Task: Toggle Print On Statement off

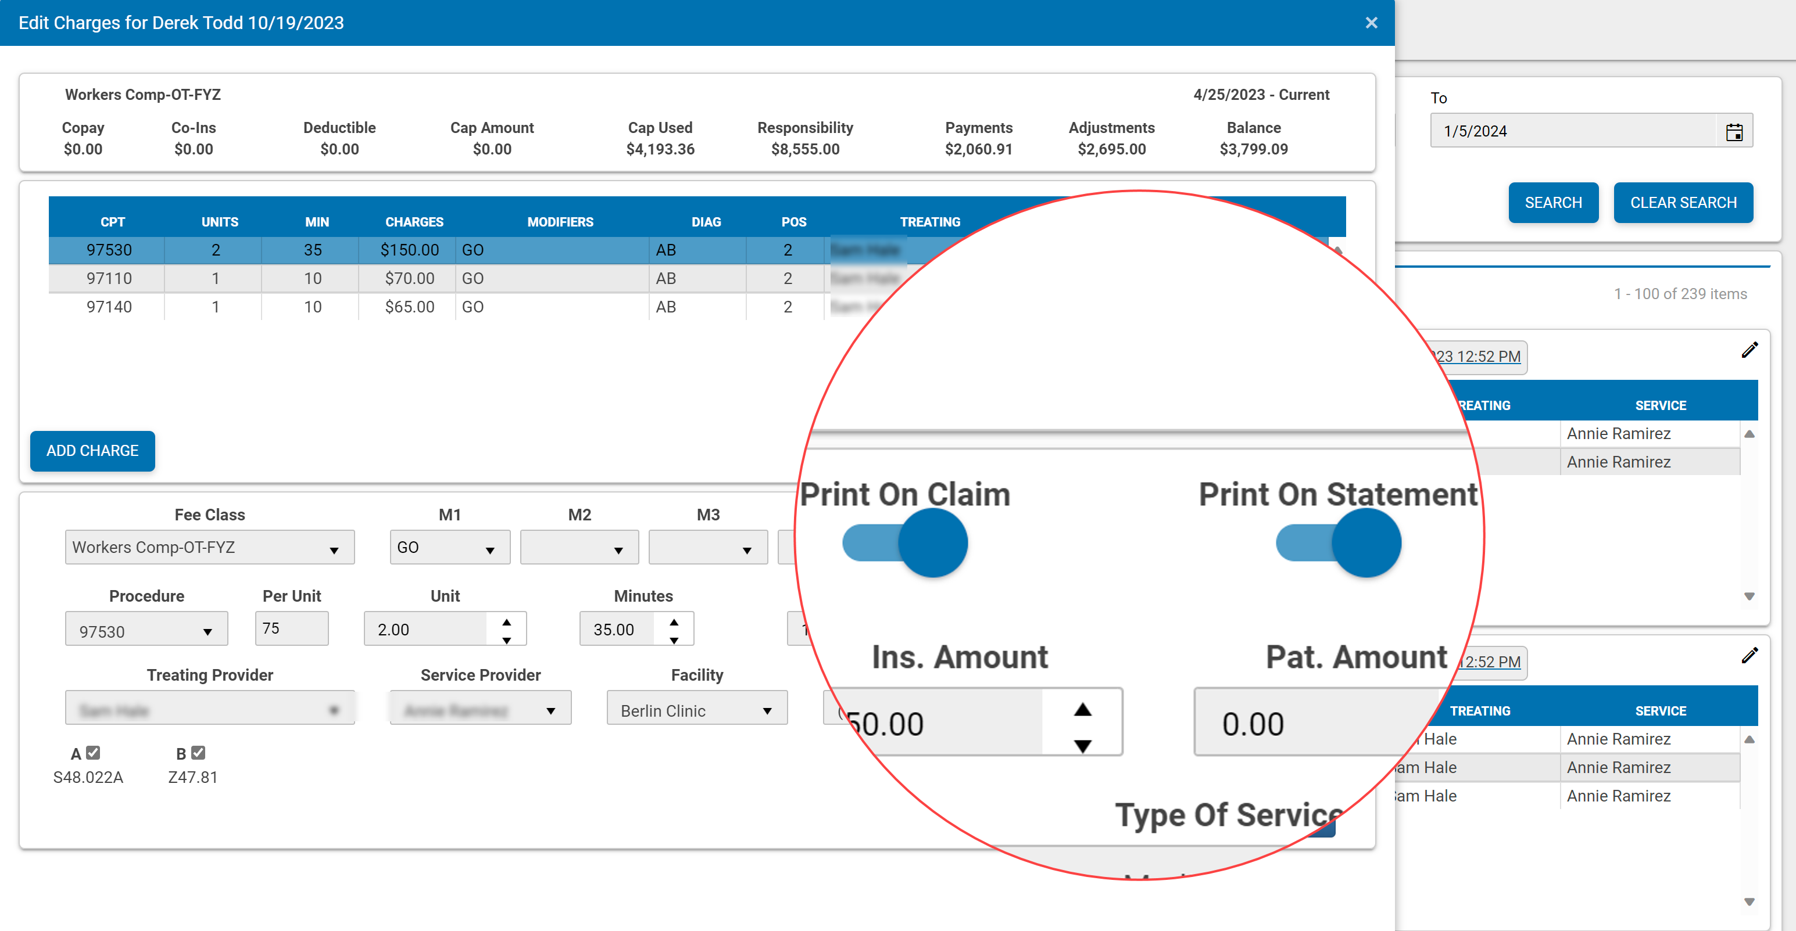Action: tap(1338, 543)
